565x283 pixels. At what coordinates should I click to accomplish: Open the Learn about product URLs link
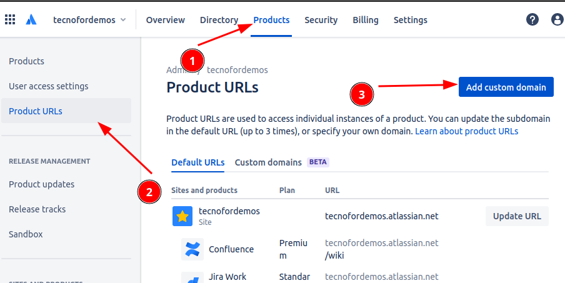pyautogui.click(x=466, y=131)
